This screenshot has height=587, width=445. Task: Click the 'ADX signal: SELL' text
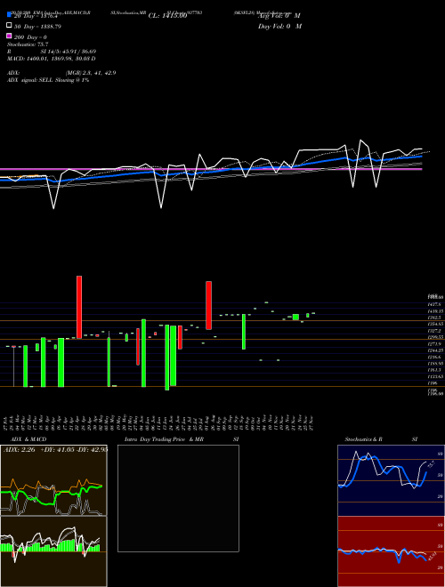pos(48,80)
